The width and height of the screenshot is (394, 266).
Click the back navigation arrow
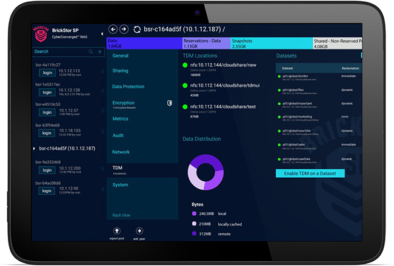pos(112,29)
